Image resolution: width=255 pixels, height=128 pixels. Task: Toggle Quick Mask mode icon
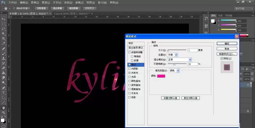pyautogui.click(x=4, y=126)
